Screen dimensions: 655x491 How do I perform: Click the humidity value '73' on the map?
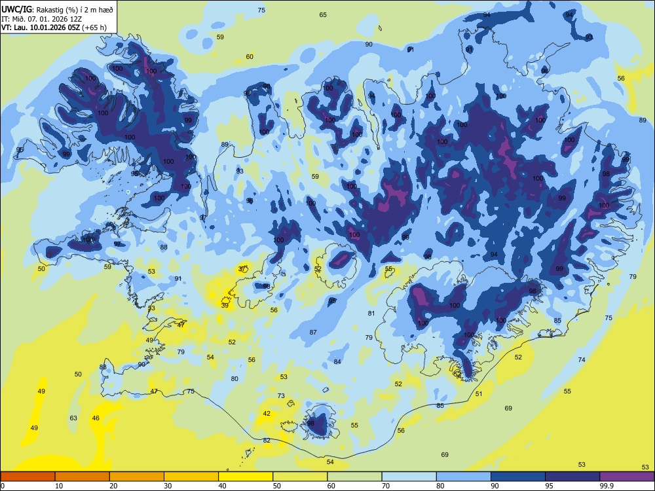[281, 395]
